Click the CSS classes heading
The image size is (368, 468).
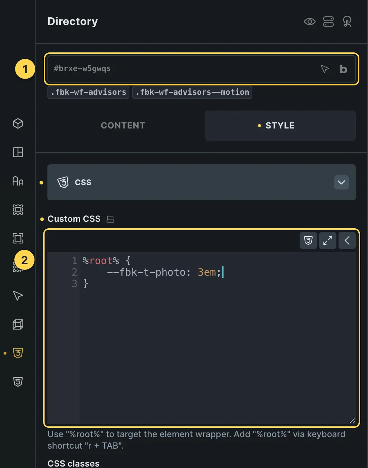click(73, 463)
